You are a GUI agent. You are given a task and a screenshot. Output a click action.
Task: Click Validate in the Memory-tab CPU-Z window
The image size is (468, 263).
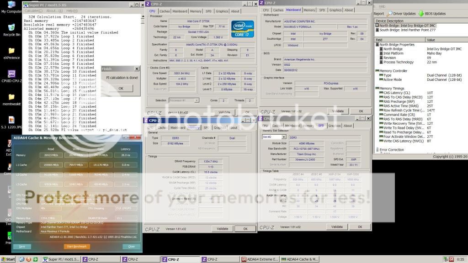pyautogui.click(x=222, y=229)
